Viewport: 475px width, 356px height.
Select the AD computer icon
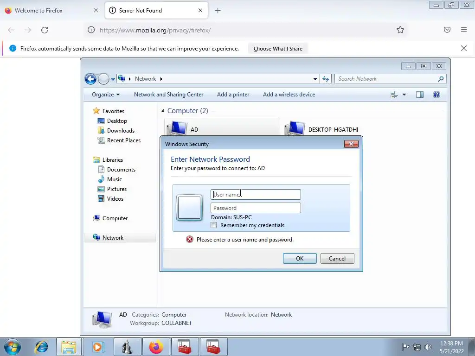pos(177,128)
